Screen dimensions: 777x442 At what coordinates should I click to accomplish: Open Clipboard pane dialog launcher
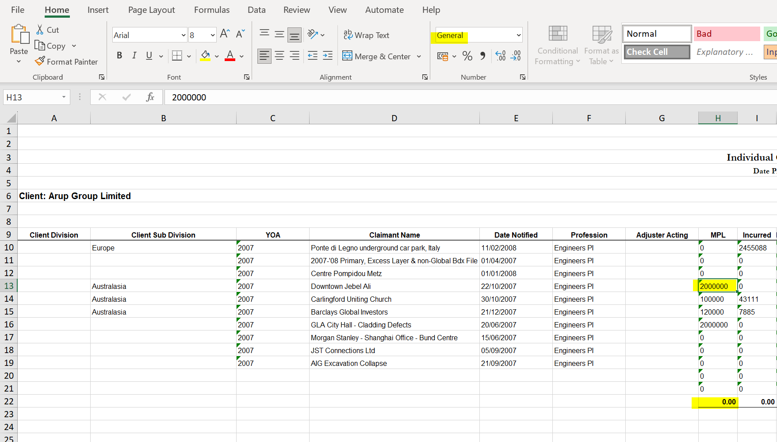coord(102,77)
